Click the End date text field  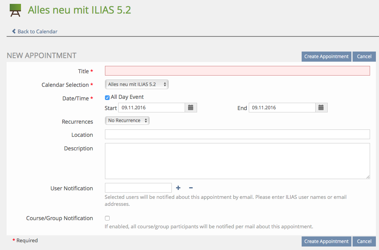tap(282, 108)
